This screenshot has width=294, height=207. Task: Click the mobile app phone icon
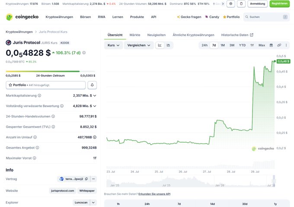241,3
